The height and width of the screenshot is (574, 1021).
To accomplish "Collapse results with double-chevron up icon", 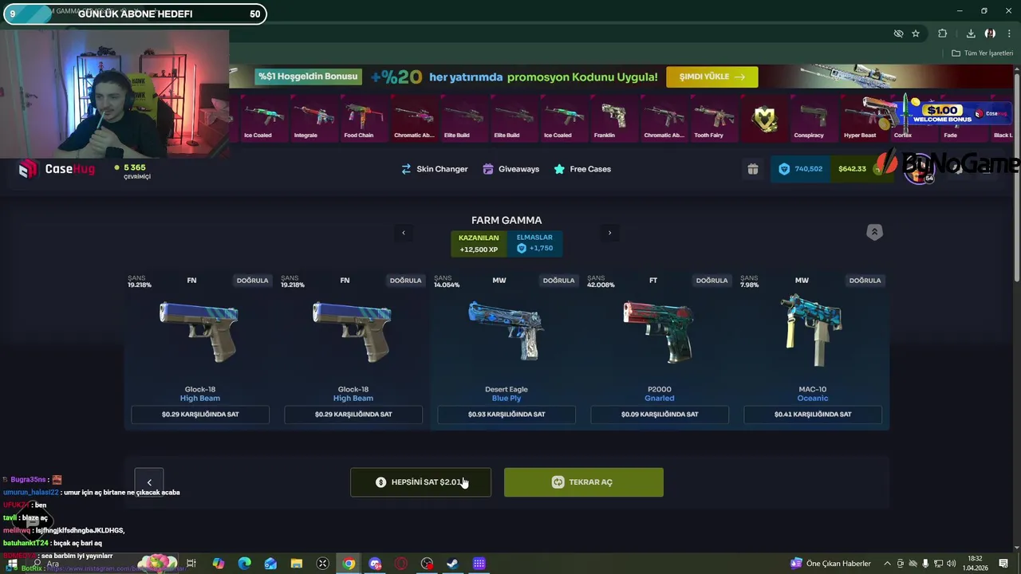I will [874, 232].
